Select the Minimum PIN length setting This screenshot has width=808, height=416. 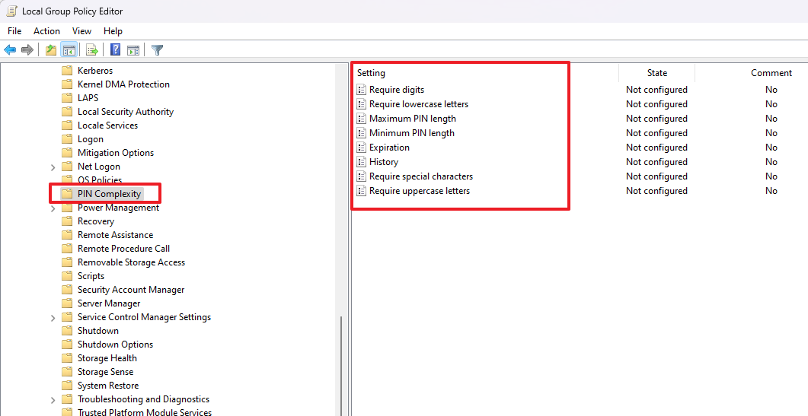point(412,133)
